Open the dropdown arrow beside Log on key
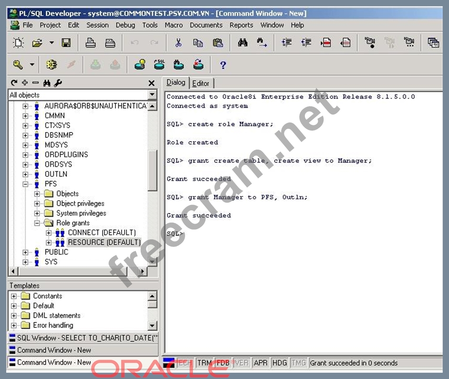The image size is (449, 379). coord(32,65)
